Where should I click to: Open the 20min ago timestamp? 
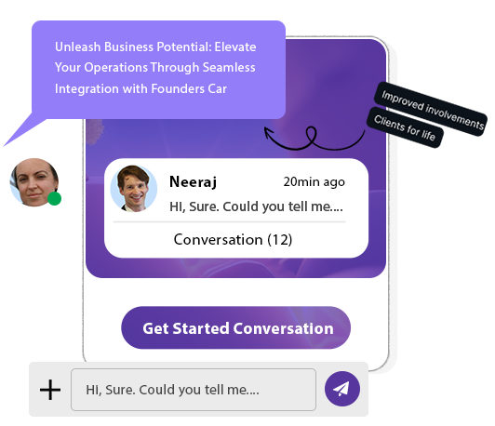[314, 181]
